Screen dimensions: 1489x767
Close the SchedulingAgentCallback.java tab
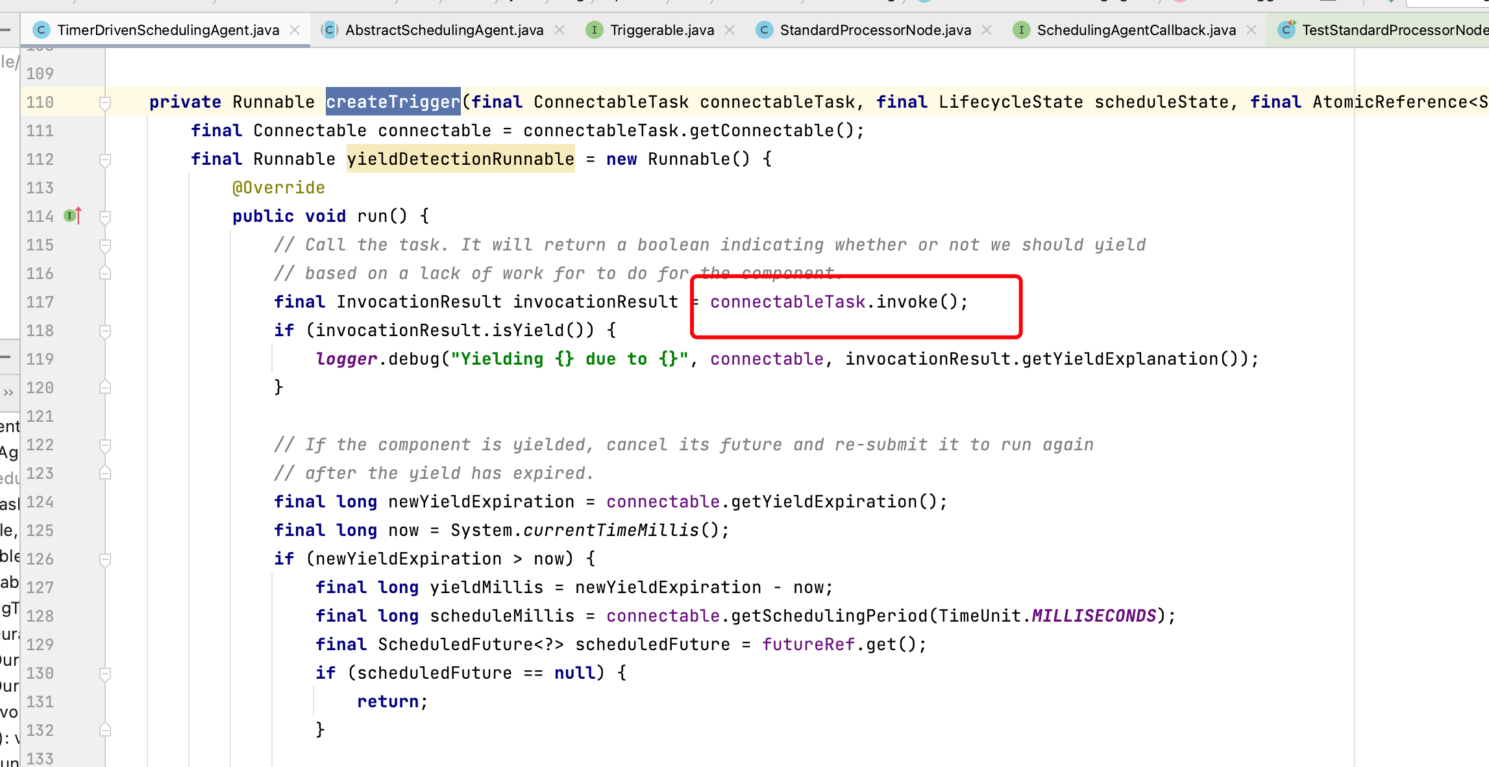(1251, 30)
